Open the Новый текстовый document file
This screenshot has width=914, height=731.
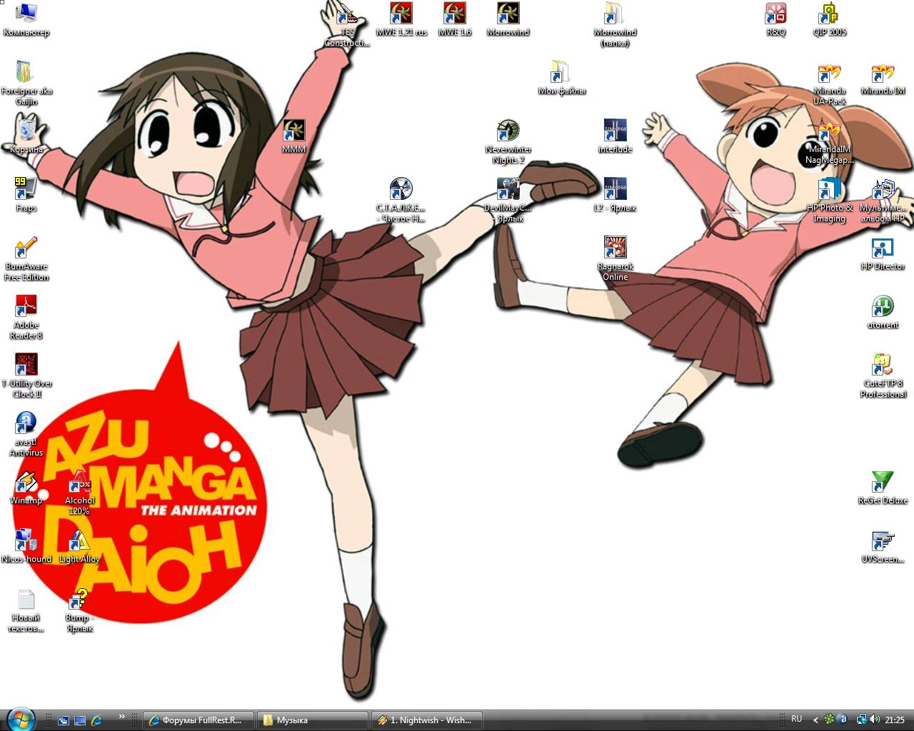pos(26,610)
